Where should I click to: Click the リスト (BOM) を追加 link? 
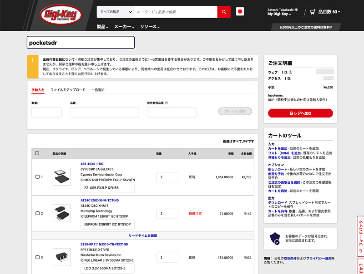pyautogui.click(x=284, y=153)
